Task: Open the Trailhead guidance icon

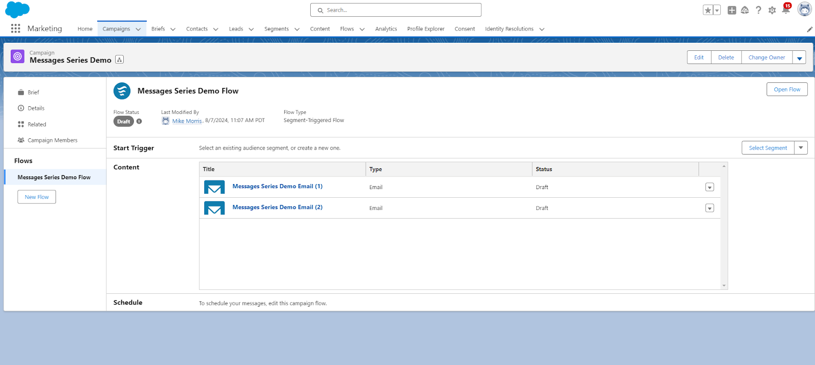Action: click(x=745, y=10)
